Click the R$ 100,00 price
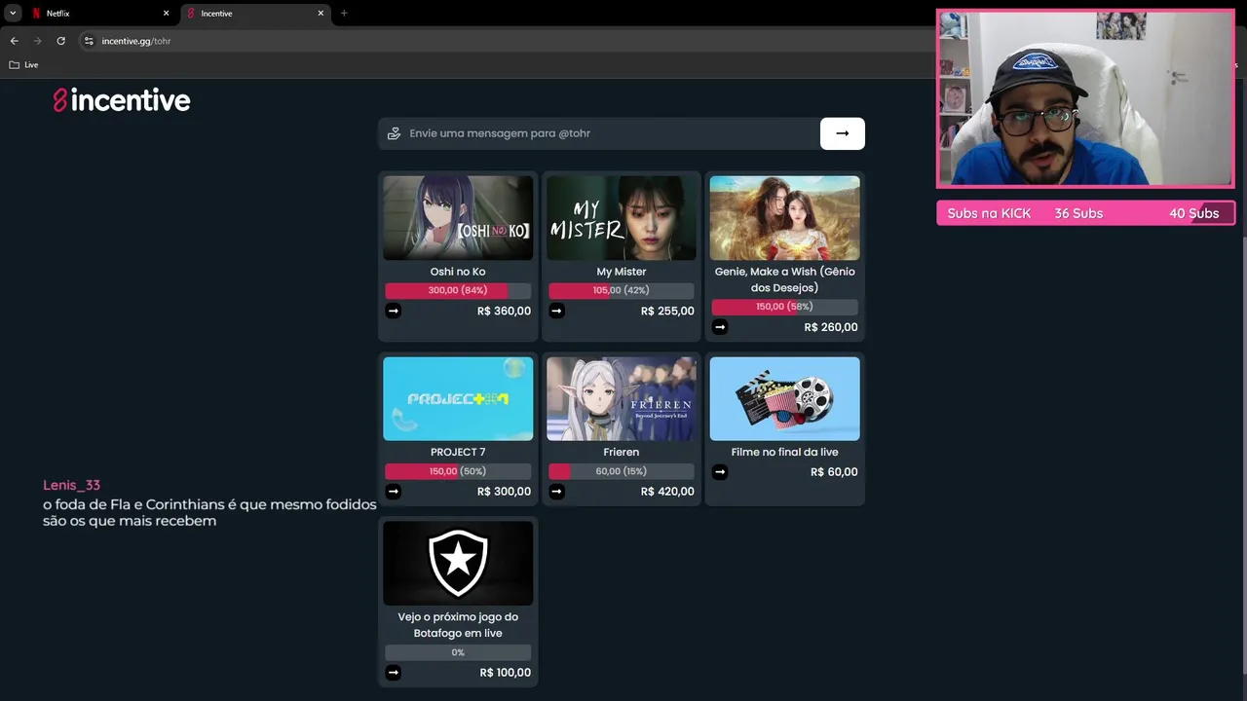 coord(506,673)
